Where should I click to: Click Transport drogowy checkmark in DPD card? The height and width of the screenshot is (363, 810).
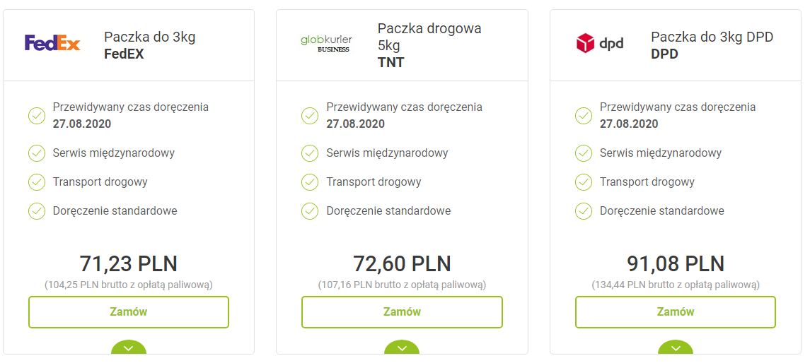584,182
